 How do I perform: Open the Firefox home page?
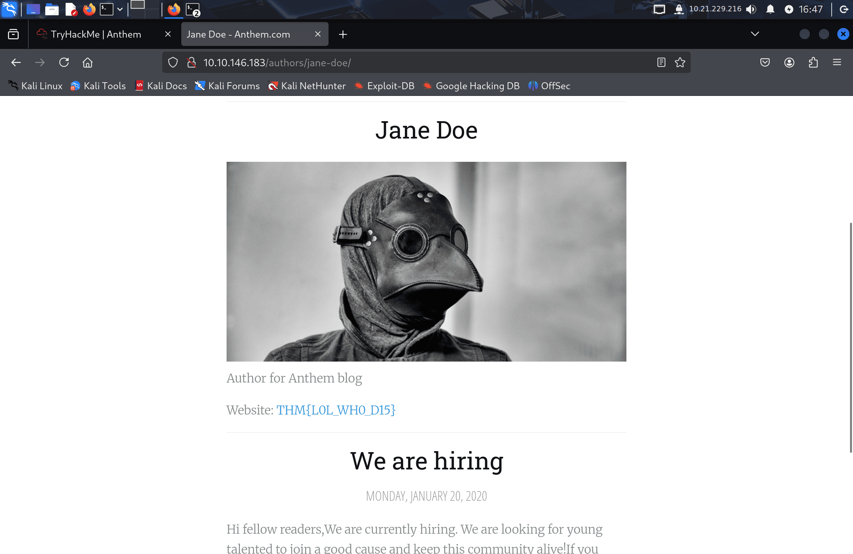(87, 63)
